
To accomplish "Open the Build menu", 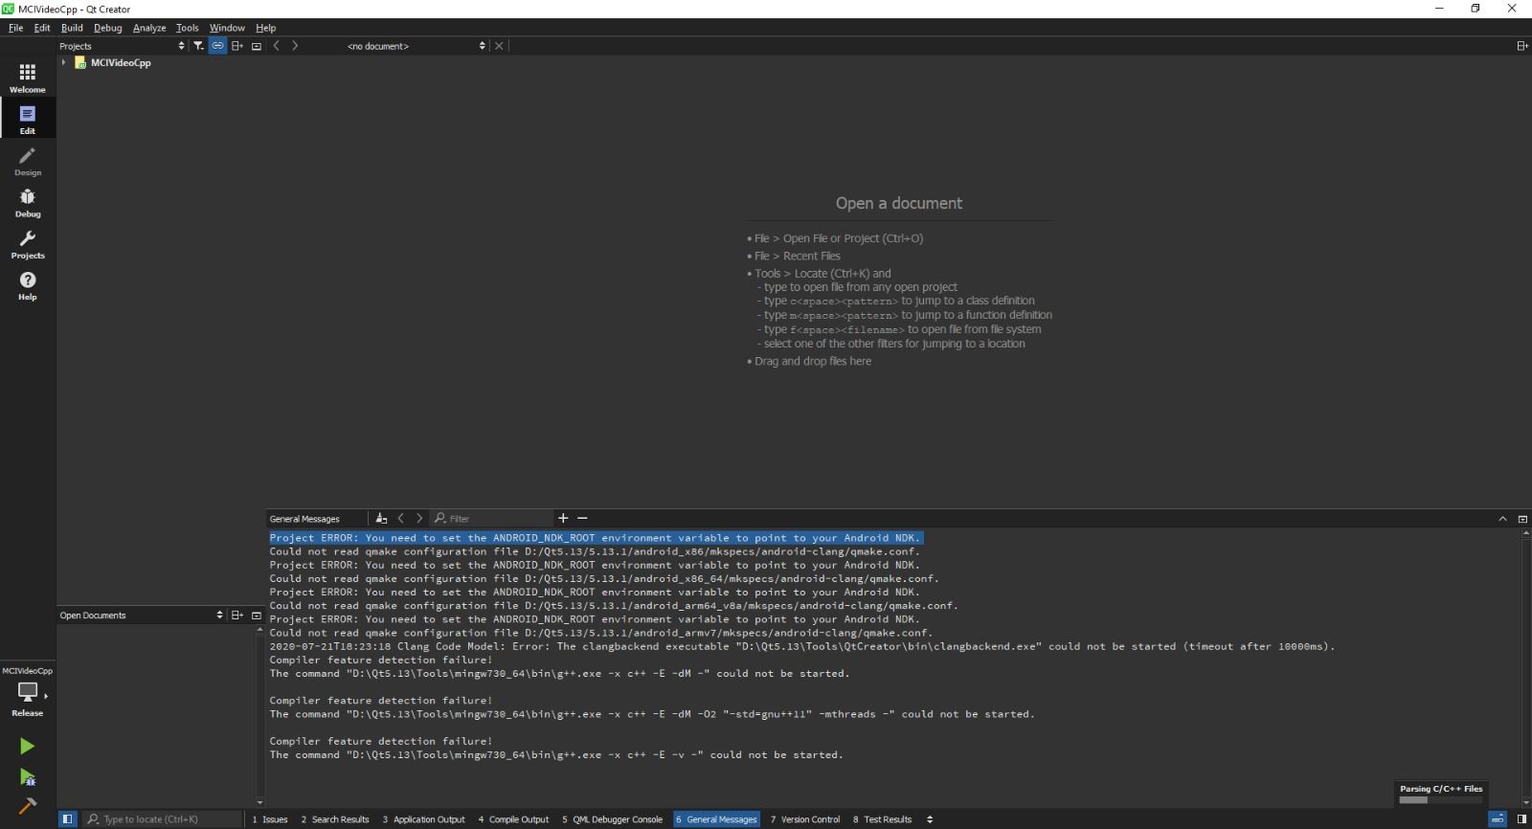I will click(72, 28).
